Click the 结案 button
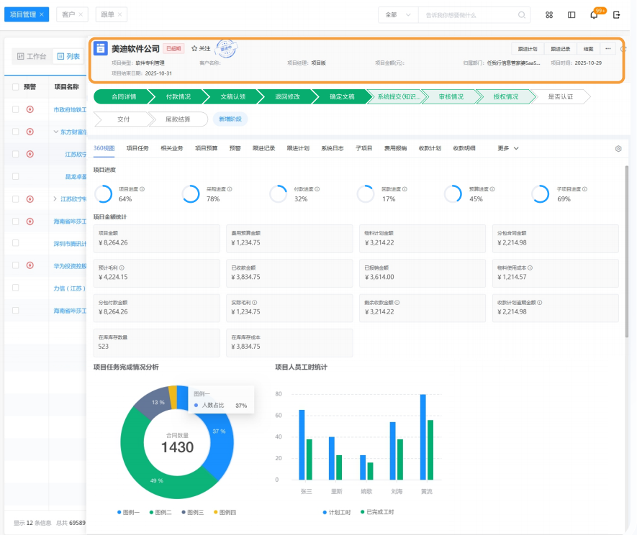Image resolution: width=637 pixels, height=535 pixels. pyautogui.click(x=588, y=49)
